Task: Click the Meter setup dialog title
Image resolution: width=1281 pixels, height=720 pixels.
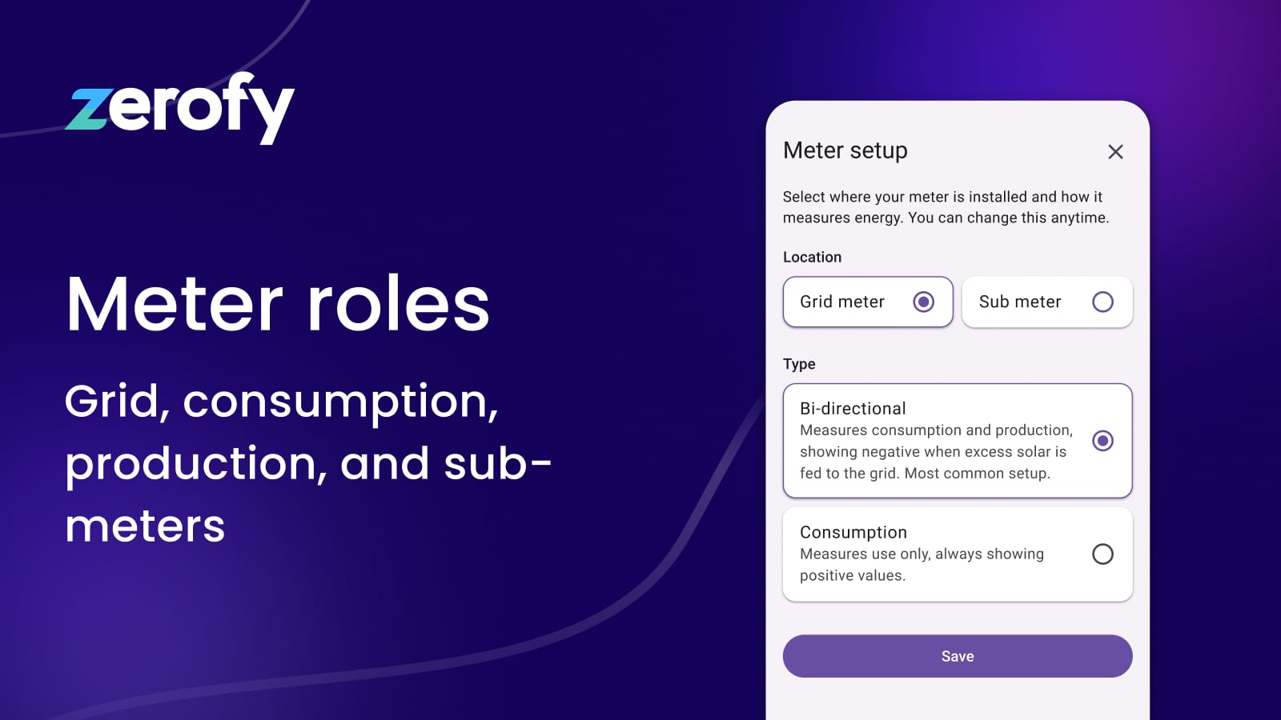Action: (x=845, y=150)
